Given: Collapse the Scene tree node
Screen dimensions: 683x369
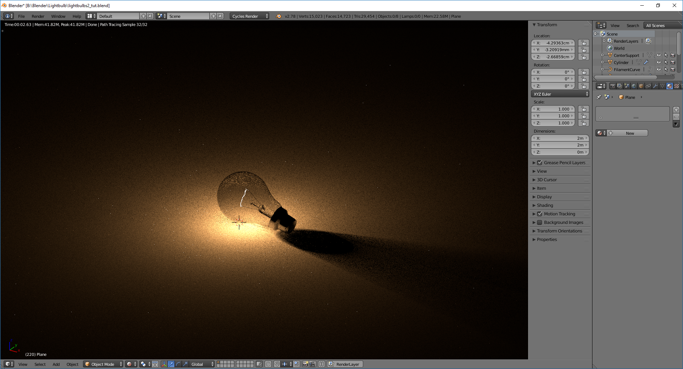Looking at the screenshot, I should (595, 34).
